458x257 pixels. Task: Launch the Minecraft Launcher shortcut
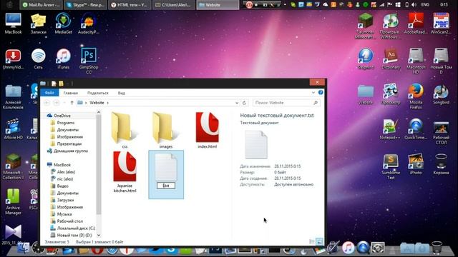pos(366,26)
